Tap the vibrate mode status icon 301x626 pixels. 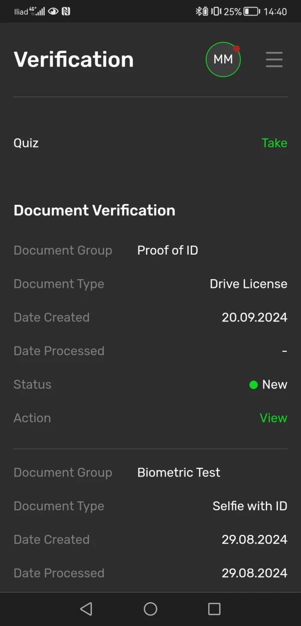[x=216, y=11]
